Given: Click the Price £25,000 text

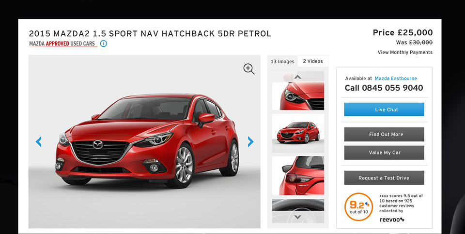Looking at the screenshot, I should click(x=403, y=32).
